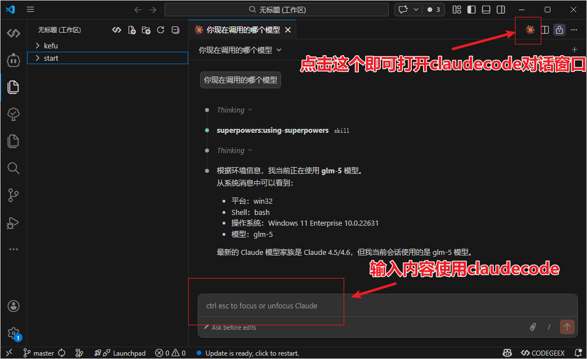Show additional views with the ellipsis
Image resolution: width=587 pixels, height=359 pixels.
[x=14, y=249]
